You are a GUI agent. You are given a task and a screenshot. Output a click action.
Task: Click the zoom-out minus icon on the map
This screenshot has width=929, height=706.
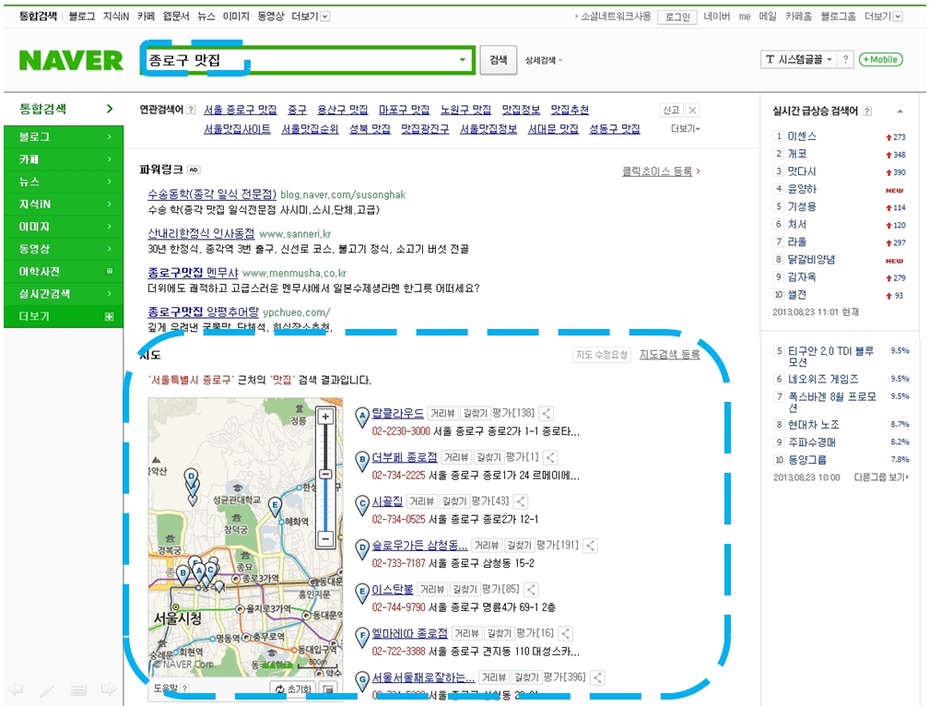[325, 537]
